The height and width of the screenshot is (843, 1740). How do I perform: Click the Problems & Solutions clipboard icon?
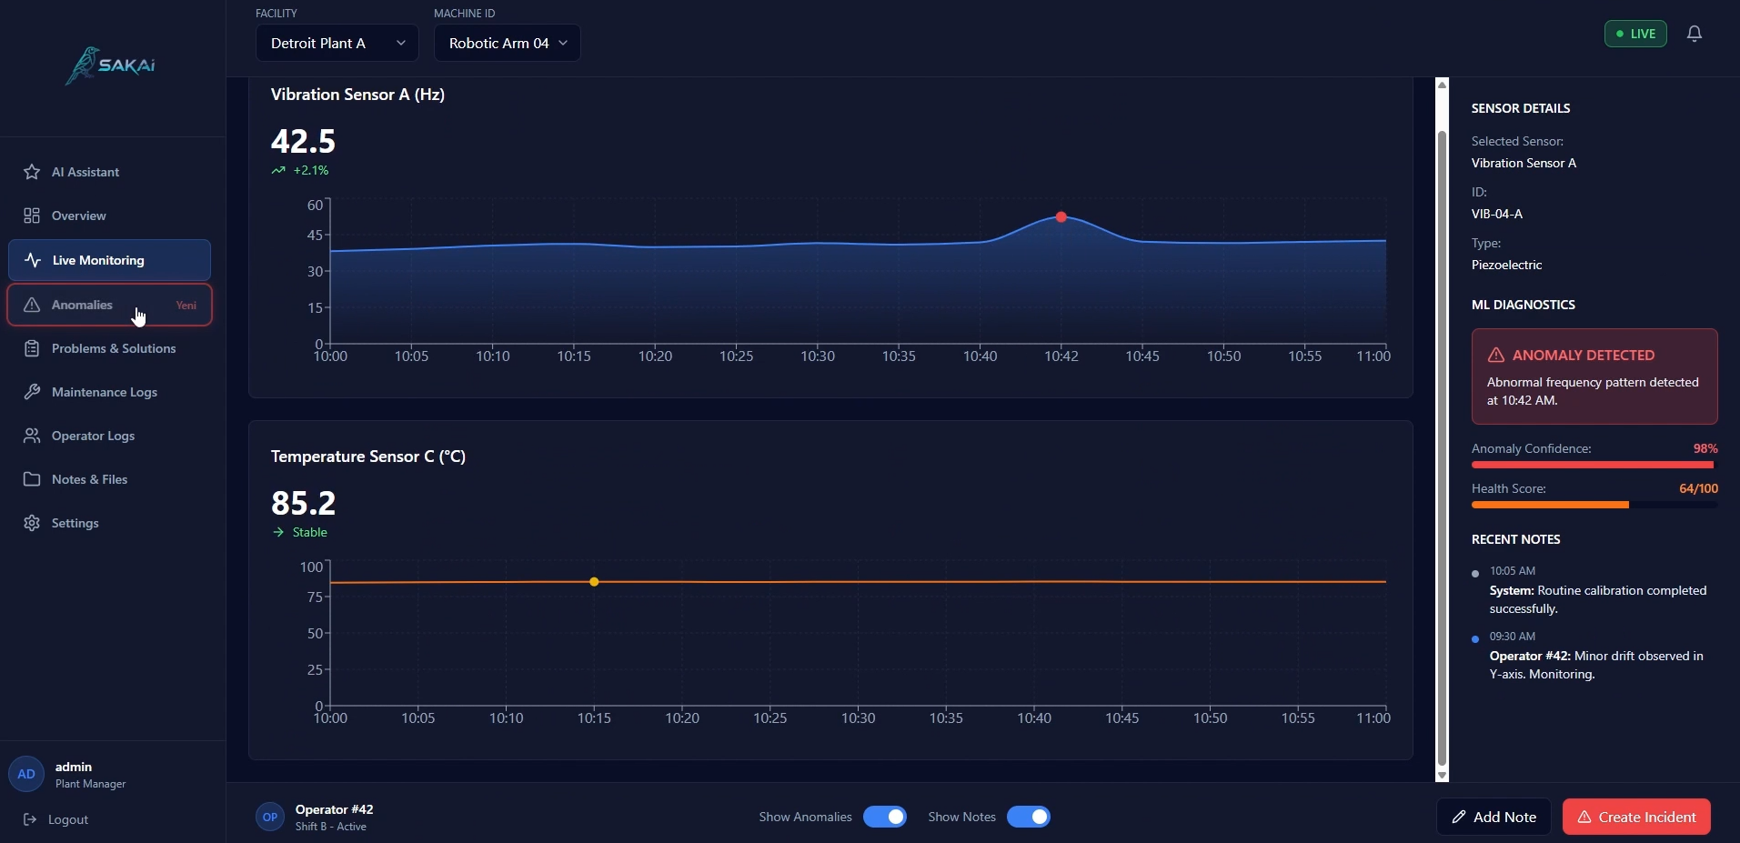(32, 348)
